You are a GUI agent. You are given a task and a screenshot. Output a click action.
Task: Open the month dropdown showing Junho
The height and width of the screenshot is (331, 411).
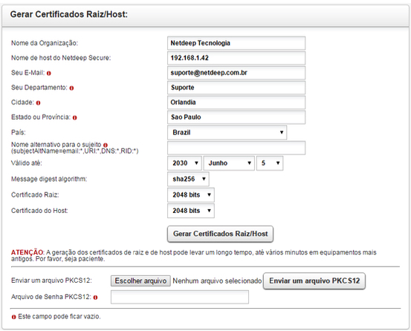(229, 163)
